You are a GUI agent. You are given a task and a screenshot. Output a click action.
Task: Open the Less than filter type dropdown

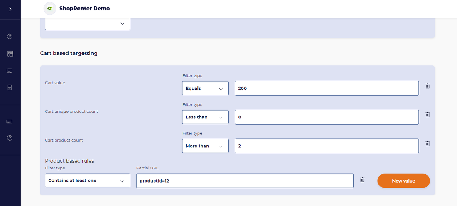tap(205, 117)
